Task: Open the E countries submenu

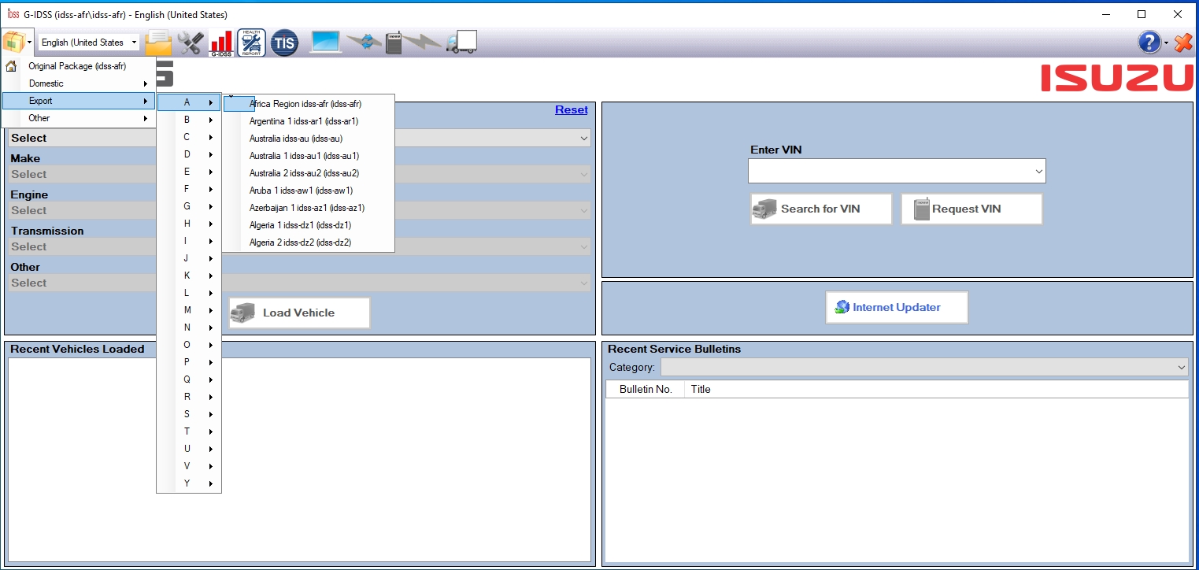Action: pos(189,172)
